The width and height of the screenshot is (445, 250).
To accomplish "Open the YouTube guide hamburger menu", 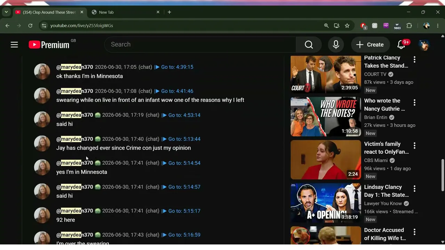I will pos(14,44).
